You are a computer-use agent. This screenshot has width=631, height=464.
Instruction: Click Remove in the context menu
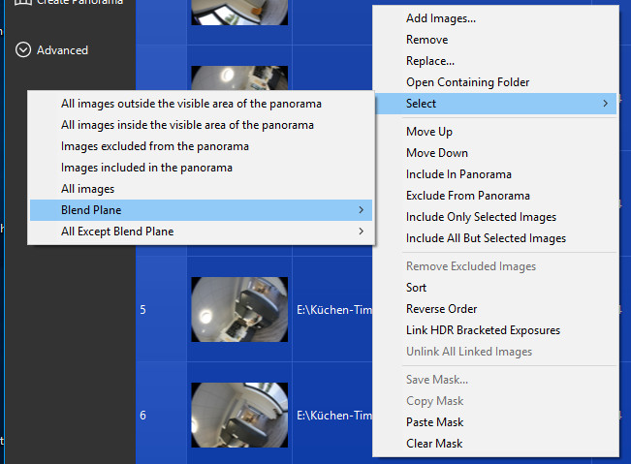click(x=426, y=40)
